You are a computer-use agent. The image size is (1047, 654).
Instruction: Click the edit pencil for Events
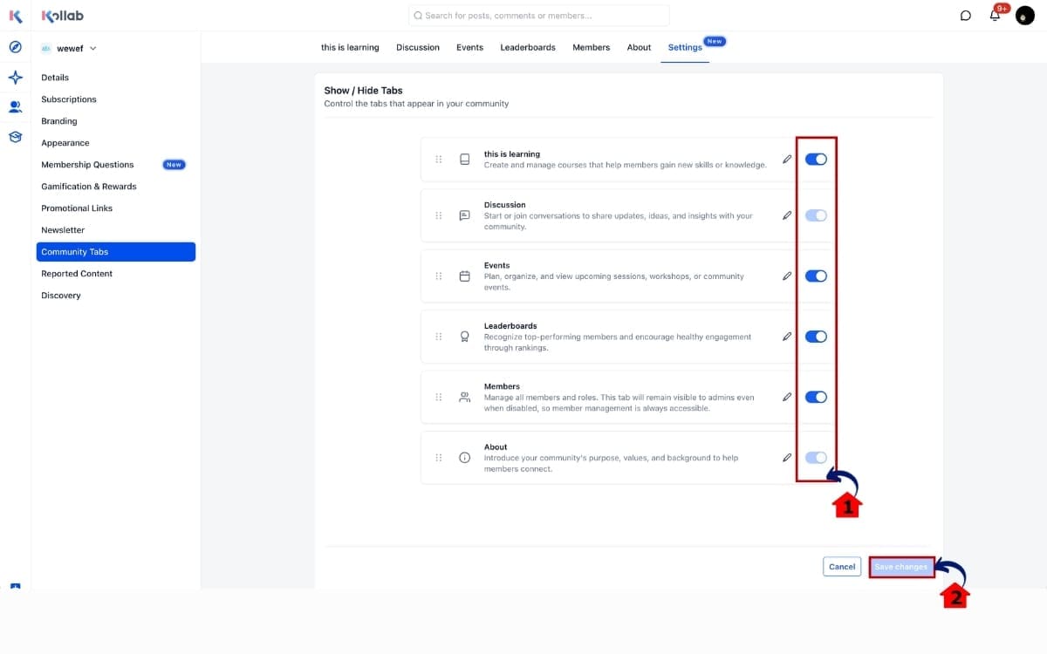click(x=787, y=276)
